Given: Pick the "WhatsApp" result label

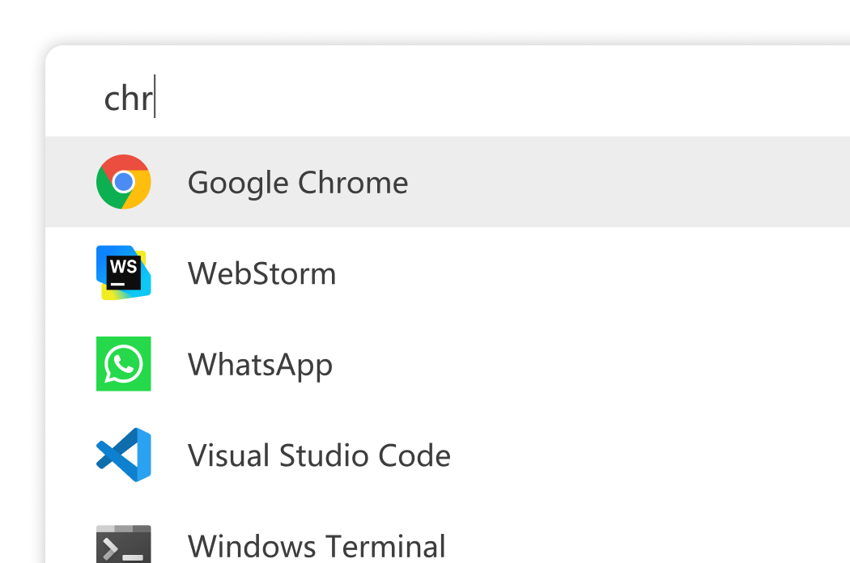Looking at the screenshot, I should tap(260, 365).
